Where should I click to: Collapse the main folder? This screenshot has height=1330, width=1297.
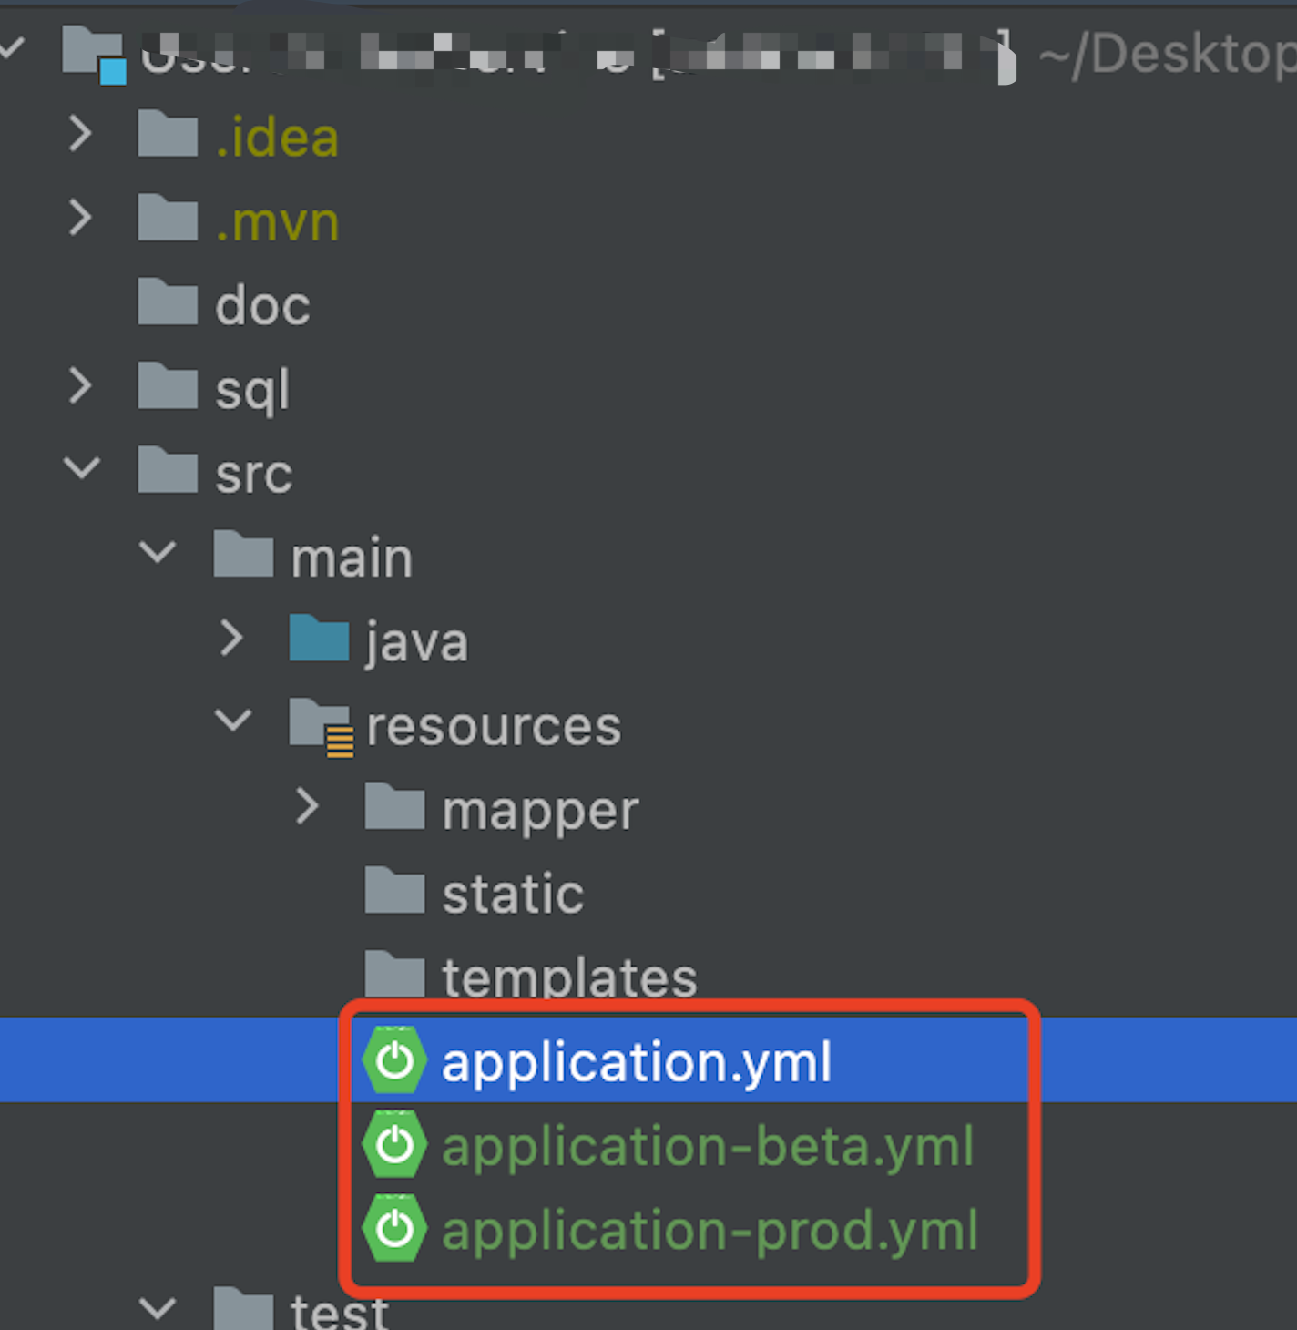click(158, 552)
